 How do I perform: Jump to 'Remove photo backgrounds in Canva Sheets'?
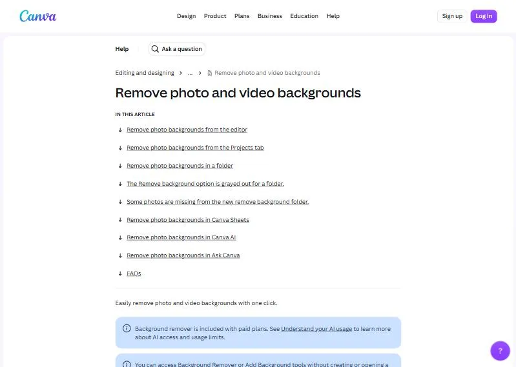point(187,220)
